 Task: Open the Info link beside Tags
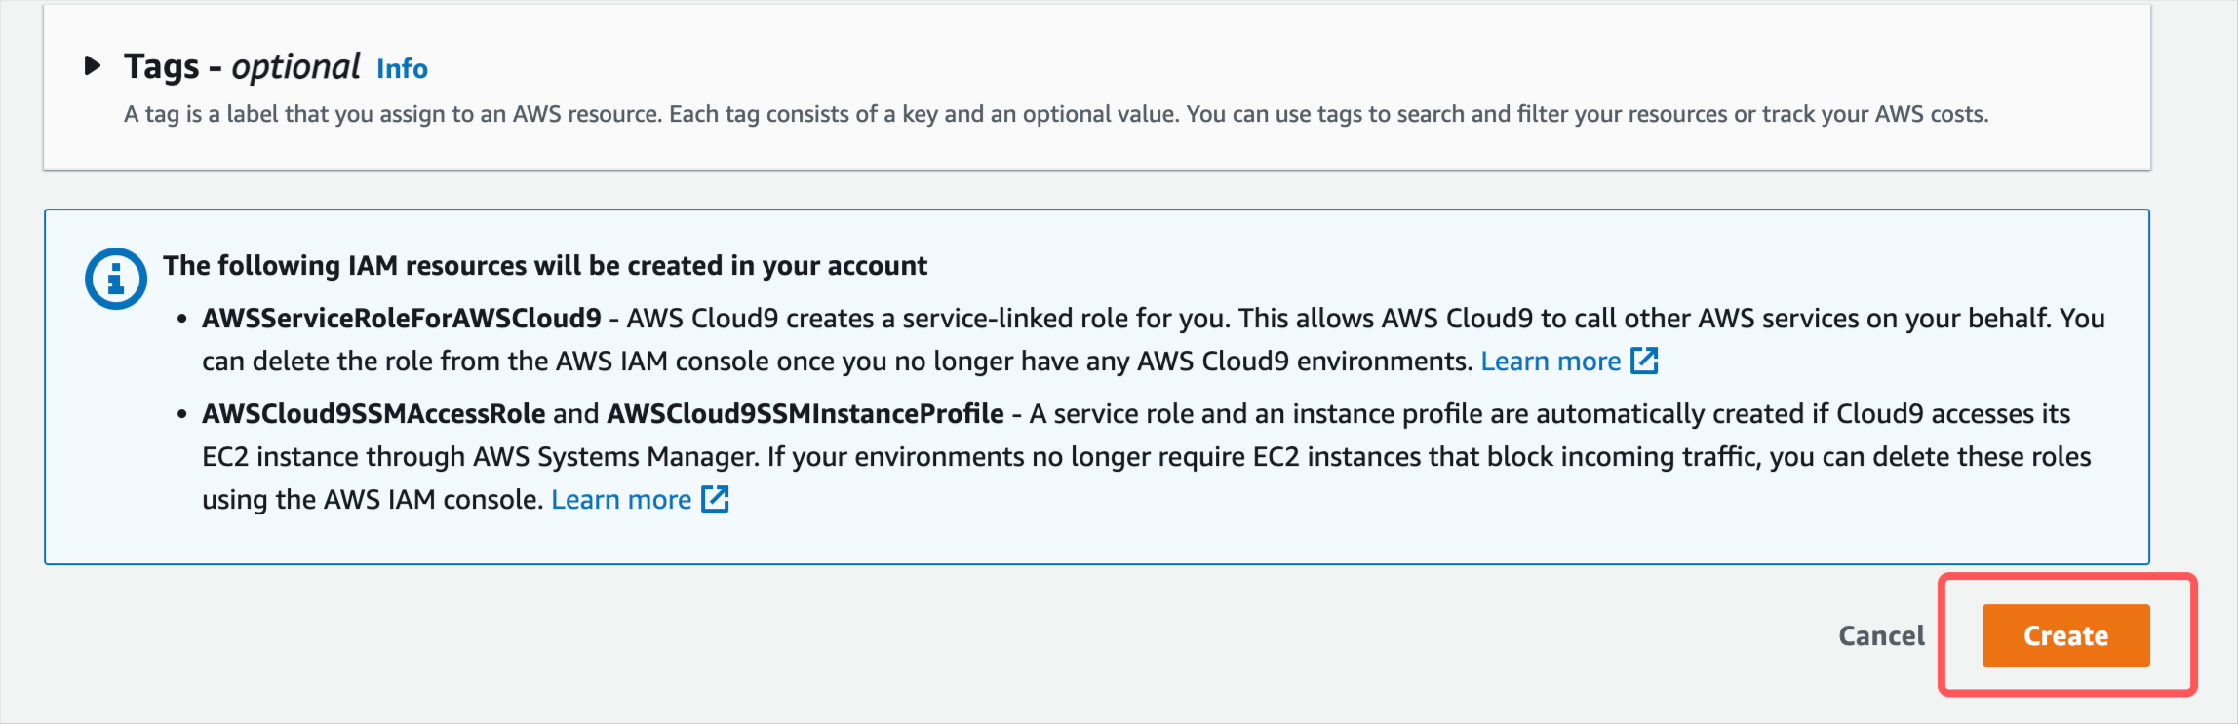pos(402,69)
